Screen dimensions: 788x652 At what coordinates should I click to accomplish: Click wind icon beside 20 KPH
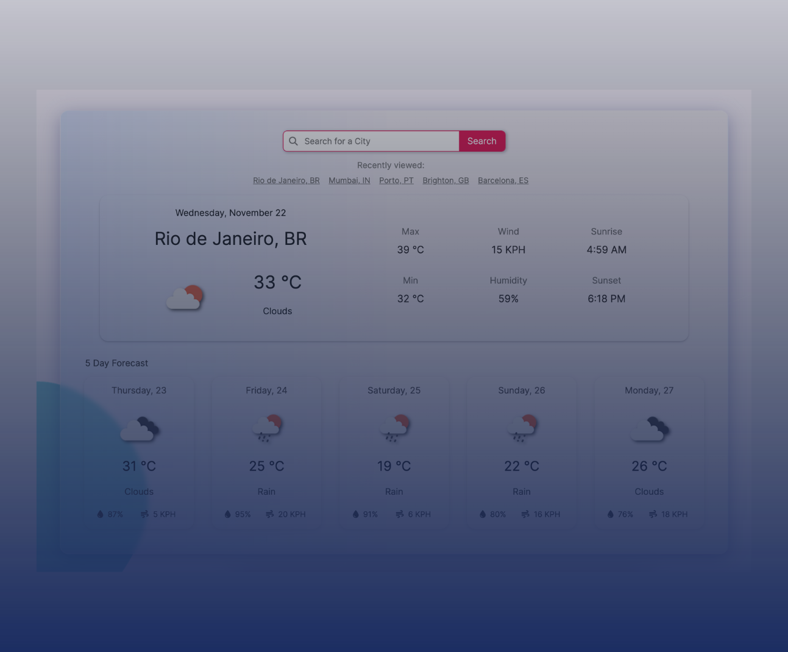[x=270, y=514]
